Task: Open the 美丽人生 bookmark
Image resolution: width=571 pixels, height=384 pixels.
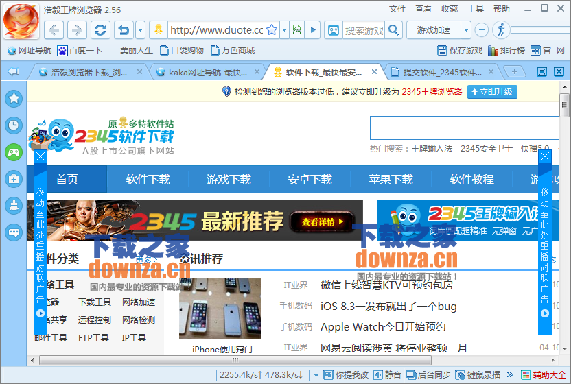Action: [x=137, y=51]
